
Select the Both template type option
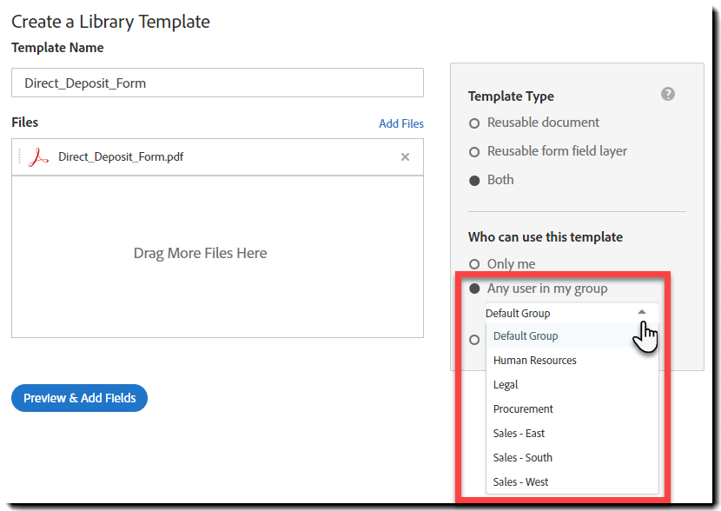coord(474,181)
